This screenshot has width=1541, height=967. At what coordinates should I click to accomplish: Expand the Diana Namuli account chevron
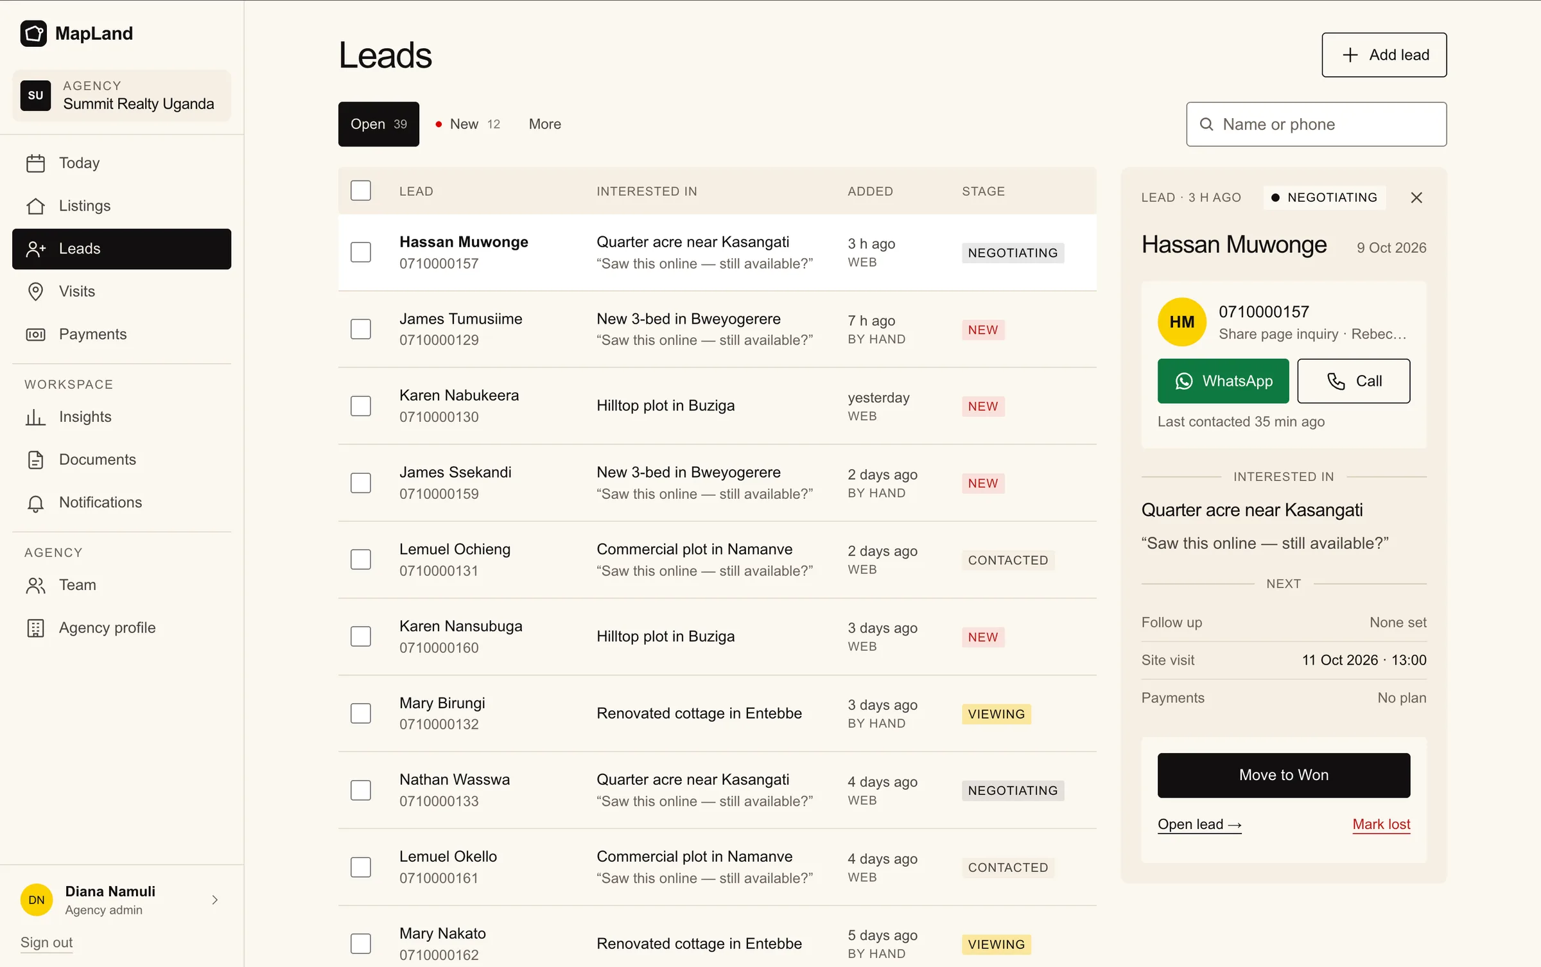pos(215,900)
